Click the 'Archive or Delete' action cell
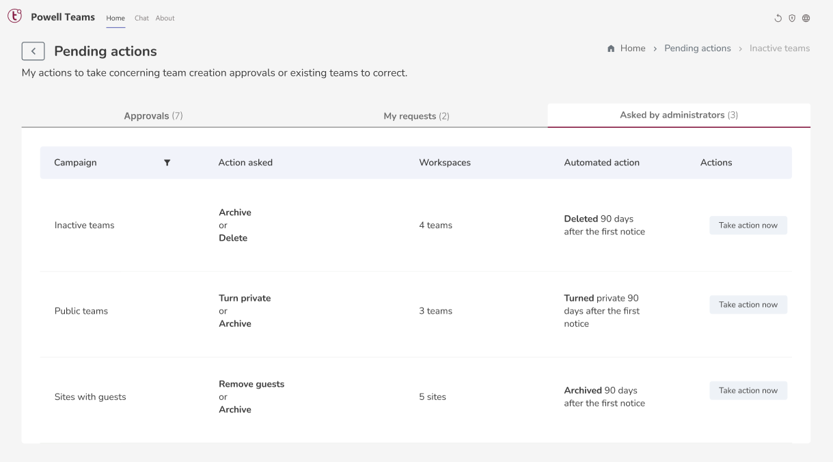This screenshot has width=833, height=462. [235, 226]
